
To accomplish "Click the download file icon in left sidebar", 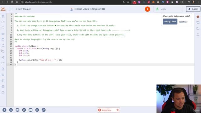I will (x=3, y=69).
